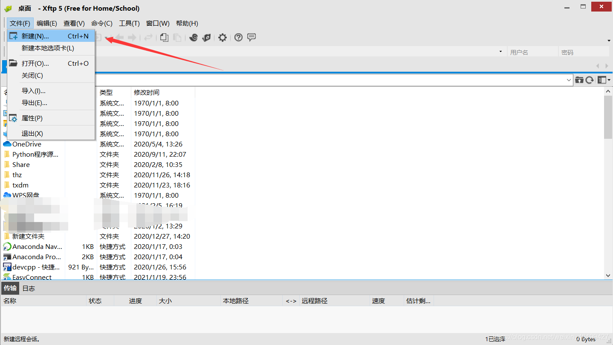The image size is (613, 345).
Task: Click the back arrow toolbar icon
Action: click(x=120, y=38)
